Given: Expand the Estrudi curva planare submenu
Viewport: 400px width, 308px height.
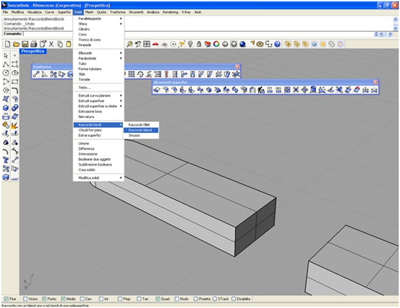Looking at the screenshot, I should coord(99,96).
